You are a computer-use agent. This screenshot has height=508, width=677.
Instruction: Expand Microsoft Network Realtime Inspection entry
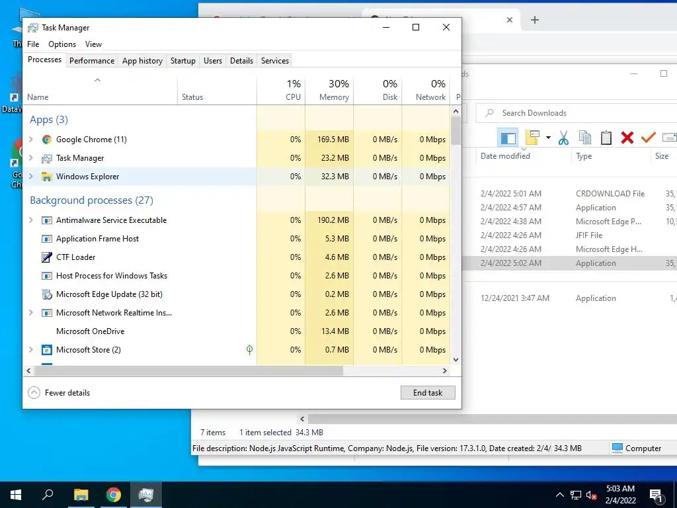click(x=30, y=312)
